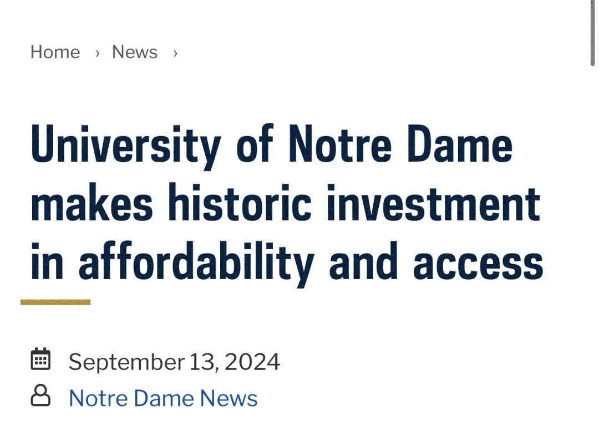Click the publication date September 13, 2024
The width and height of the screenshot is (599, 432).
(x=174, y=362)
